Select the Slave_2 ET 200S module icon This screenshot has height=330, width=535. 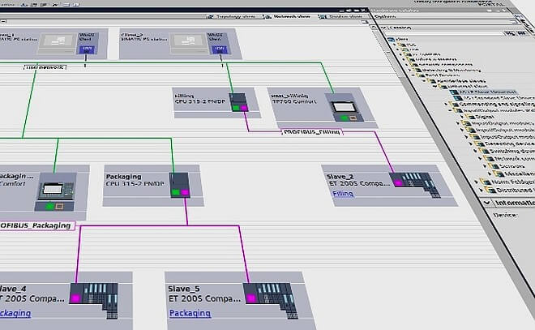click(x=416, y=184)
